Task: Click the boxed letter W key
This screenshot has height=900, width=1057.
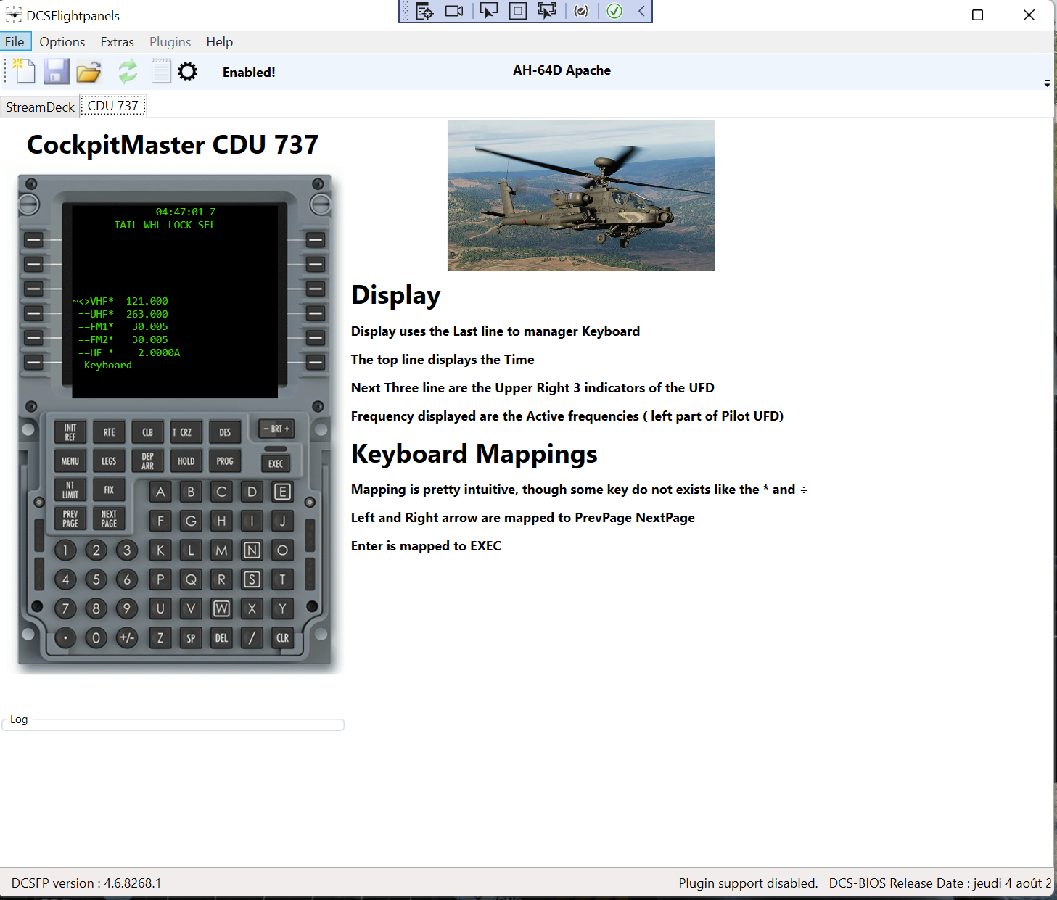Action: click(221, 608)
